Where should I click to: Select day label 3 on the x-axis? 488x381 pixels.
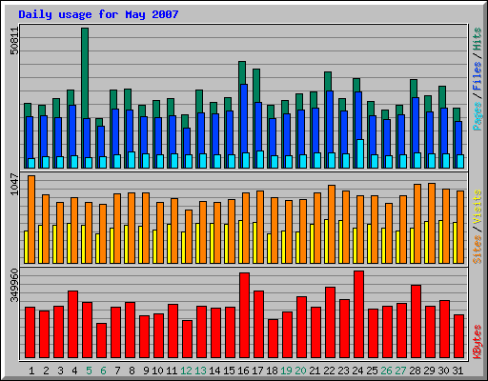coord(60,371)
